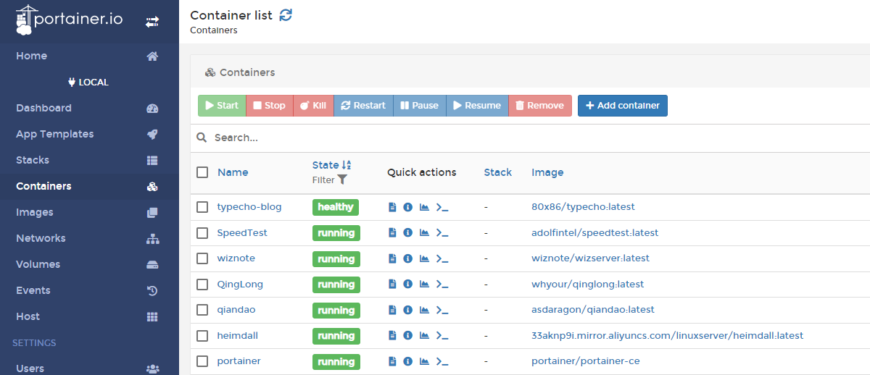Open exec console icon for QingLong
Screen dimensions: 870x375
(x=442, y=285)
